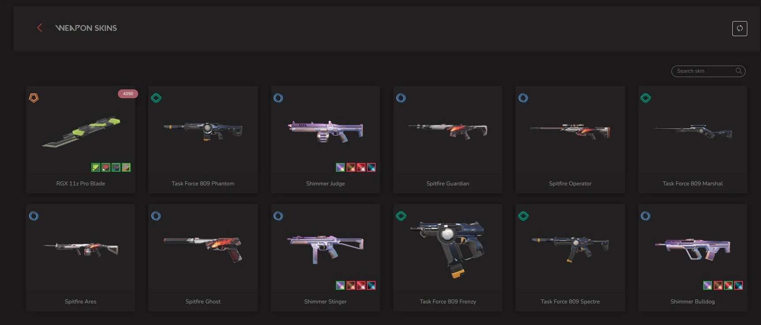Click the Task Force 809 Spectre label
This screenshot has height=325, width=761.
coord(570,302)
